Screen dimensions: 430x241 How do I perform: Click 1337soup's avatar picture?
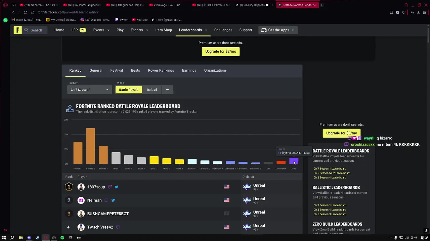pos(81,187)
